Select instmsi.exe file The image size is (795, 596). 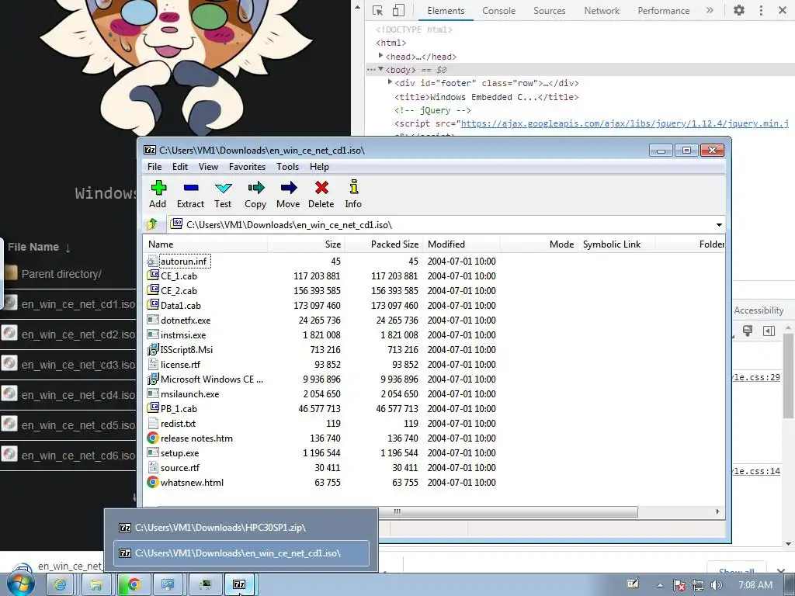pos(183,335)
